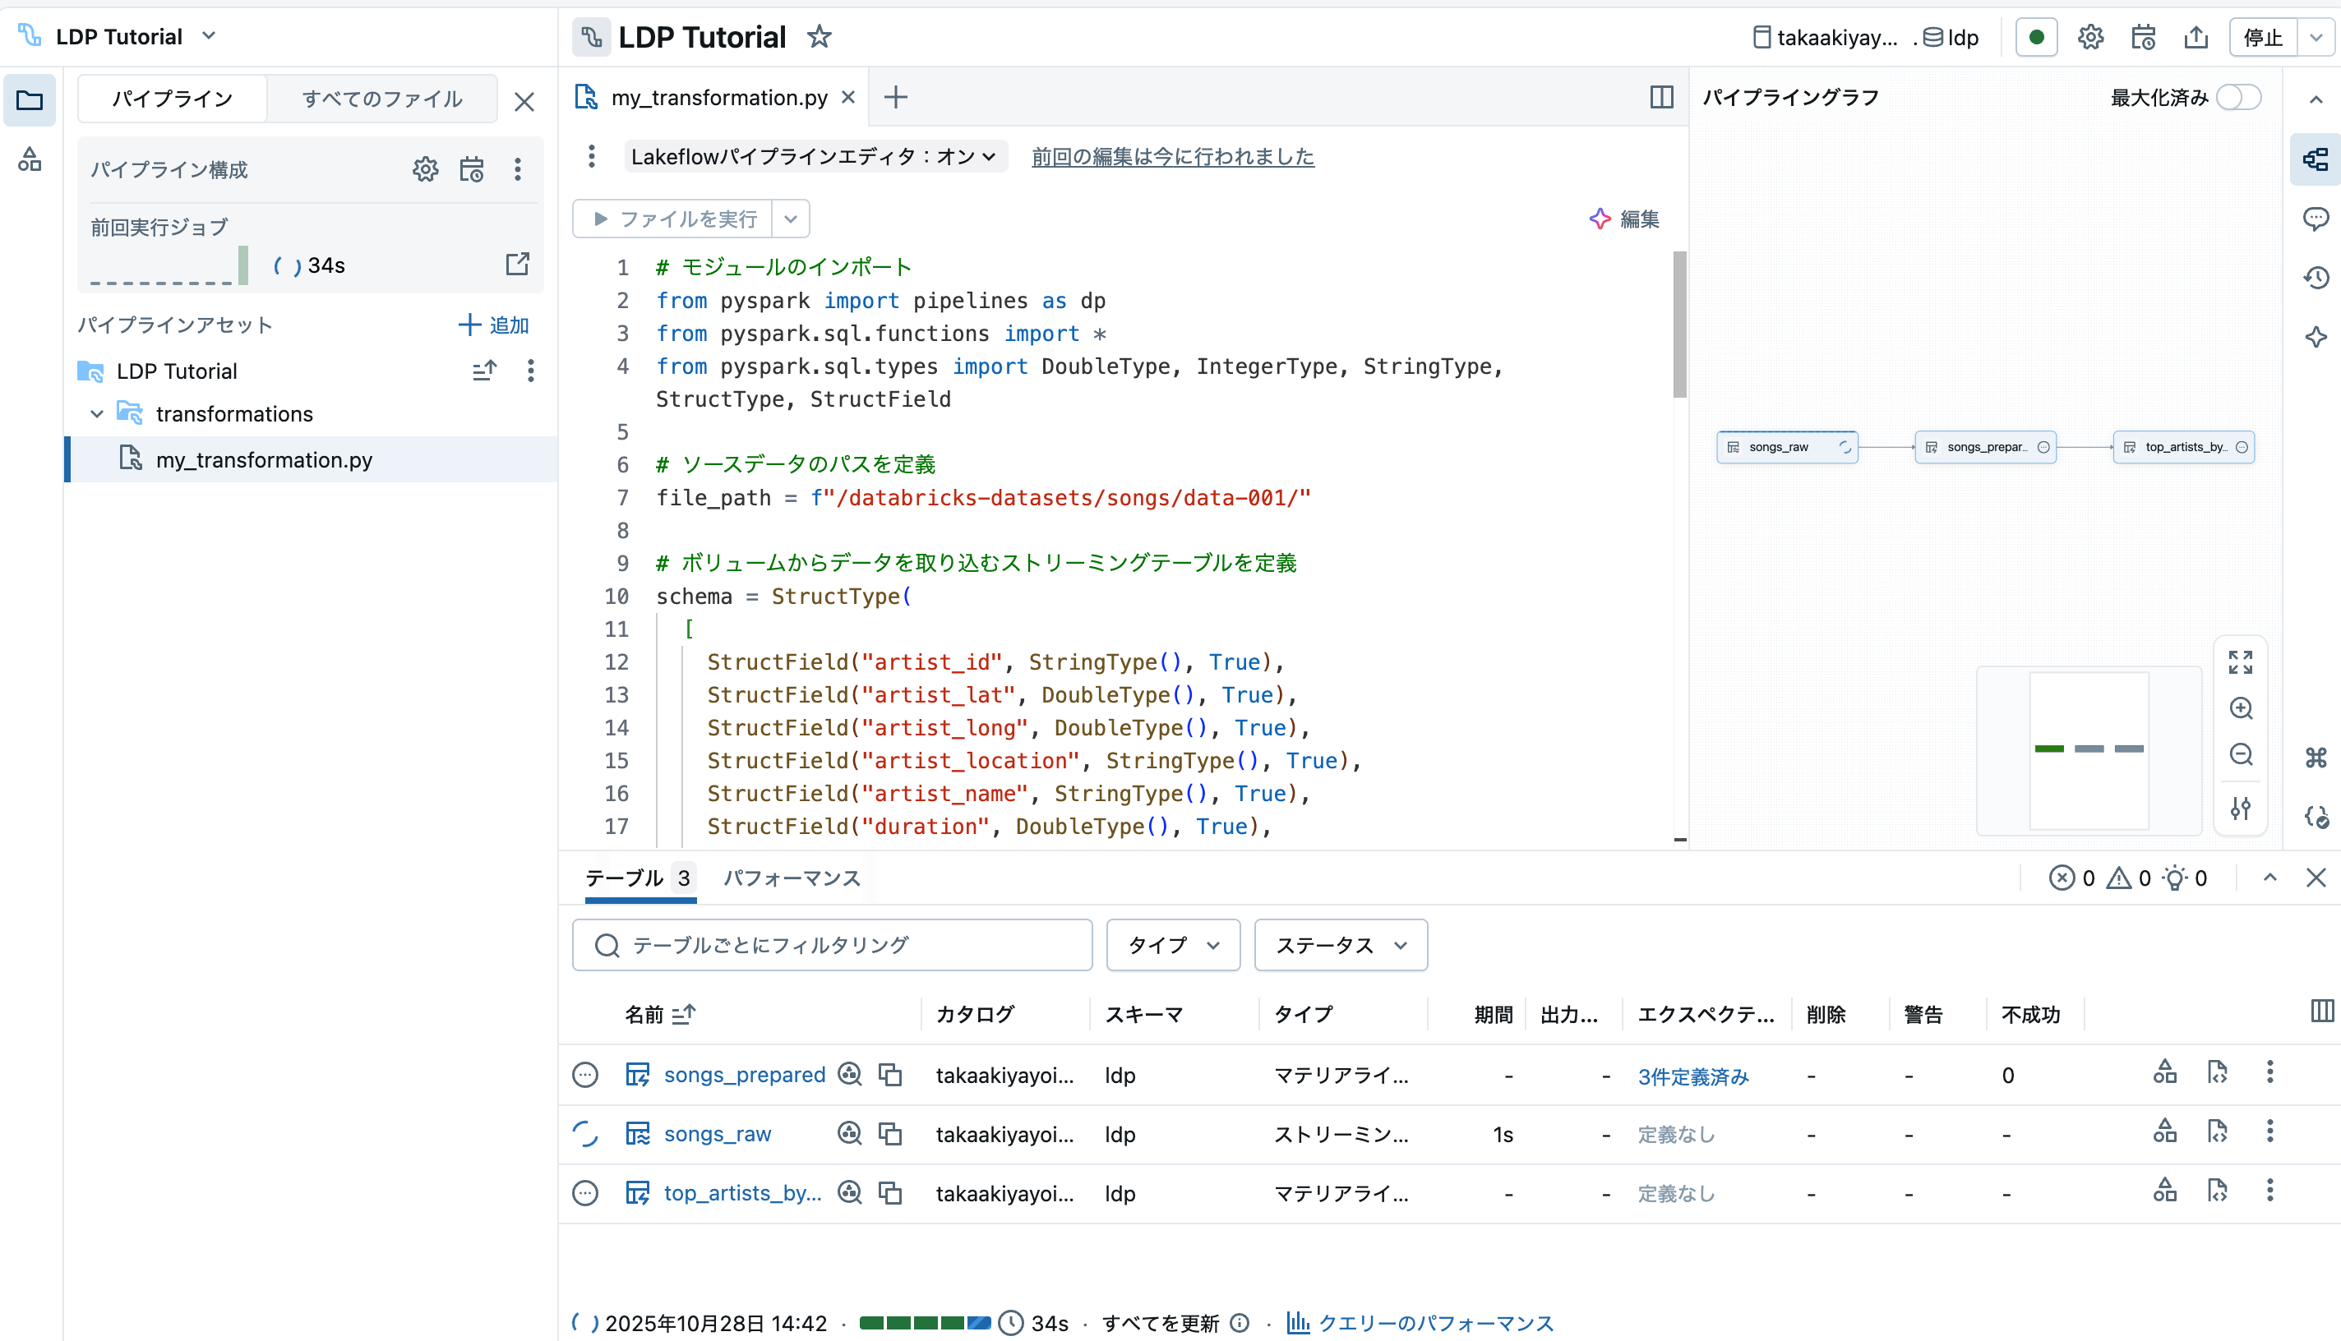Open the Databricks Assistant sparkle icon
Screen dimensions: 2341x1341
click(2318, 336)
